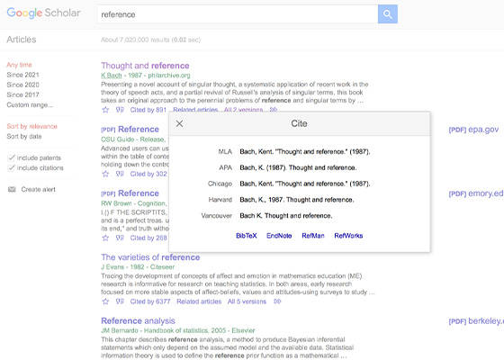This screenshot has width=504, height=360.
Task: Export citation to RefWorks
Action: pos(348,236)
